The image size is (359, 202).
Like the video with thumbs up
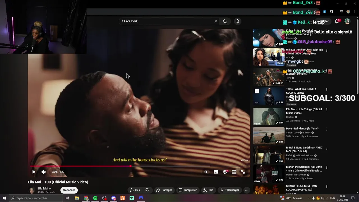(135, 190)
